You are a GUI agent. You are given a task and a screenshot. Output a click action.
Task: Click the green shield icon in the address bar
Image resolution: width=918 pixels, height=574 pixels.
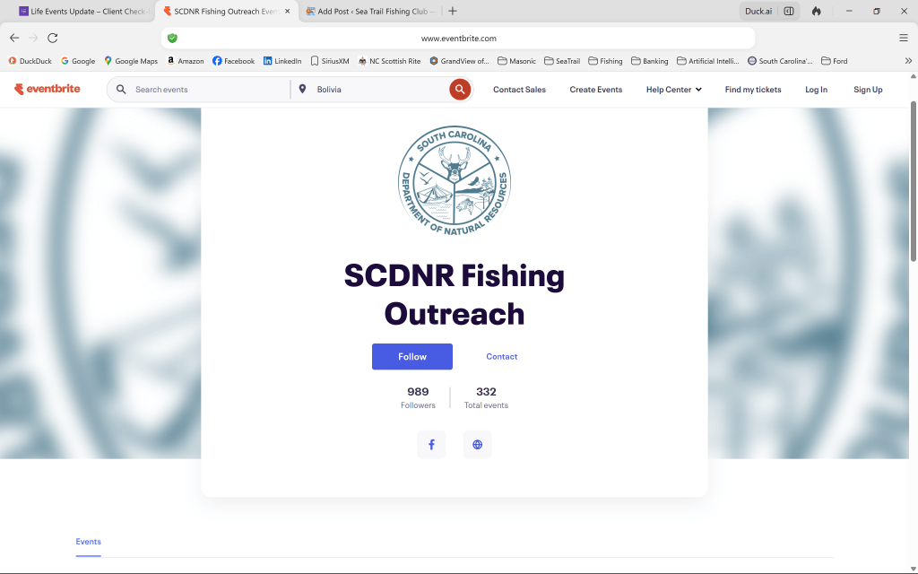172,39
